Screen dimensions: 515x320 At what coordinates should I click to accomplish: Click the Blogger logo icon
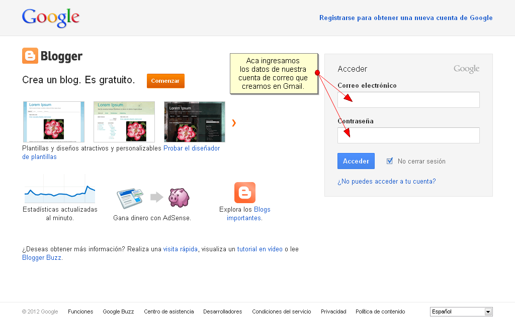[29, 56]
